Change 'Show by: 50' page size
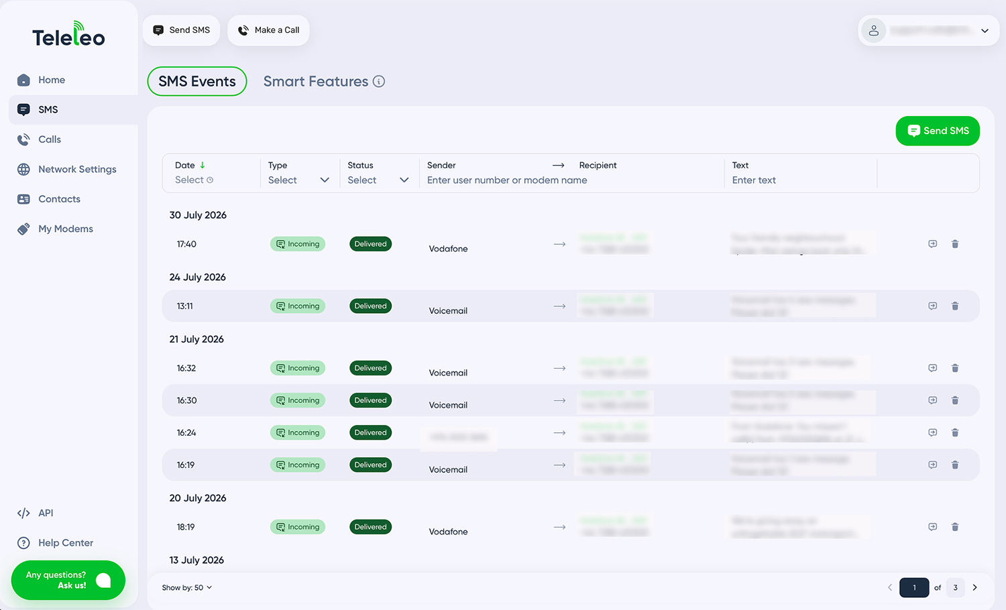 point(187,588)
